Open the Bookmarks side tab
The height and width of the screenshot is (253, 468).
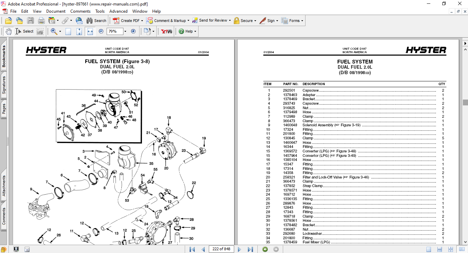tap(4, 57)
